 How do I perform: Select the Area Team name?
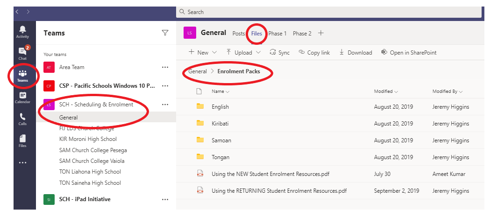coord(71,67)
